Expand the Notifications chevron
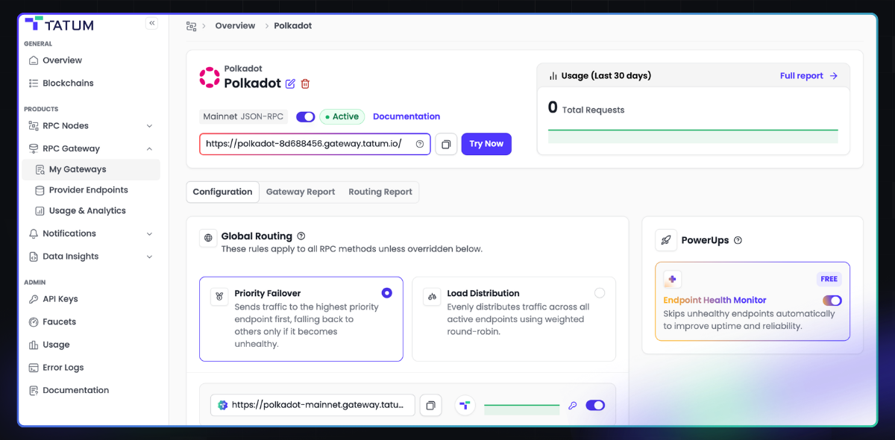 [x=149, y=233]
